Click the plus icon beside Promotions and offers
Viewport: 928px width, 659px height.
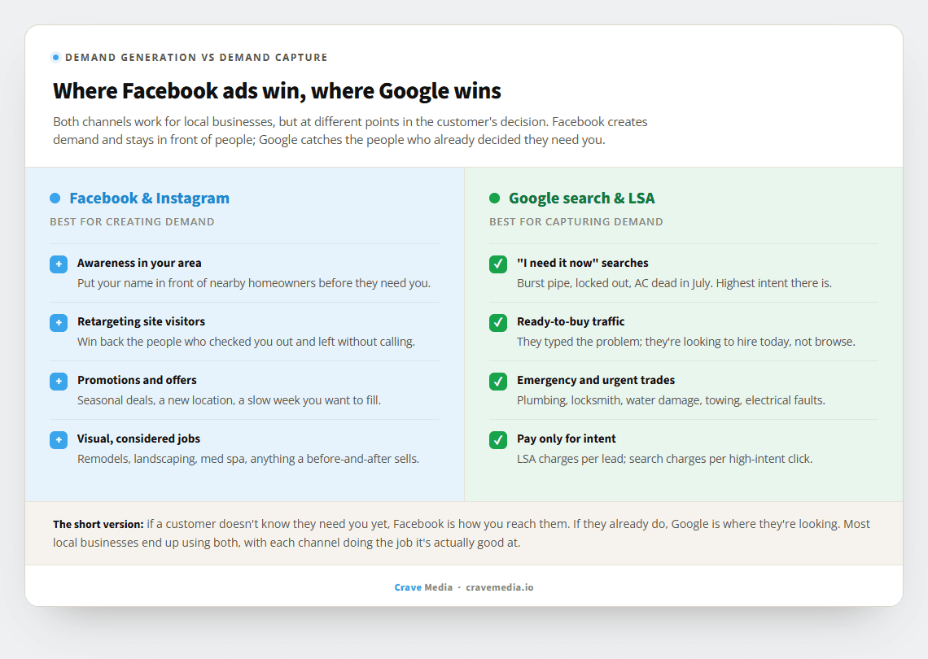(x=59, y=382)
